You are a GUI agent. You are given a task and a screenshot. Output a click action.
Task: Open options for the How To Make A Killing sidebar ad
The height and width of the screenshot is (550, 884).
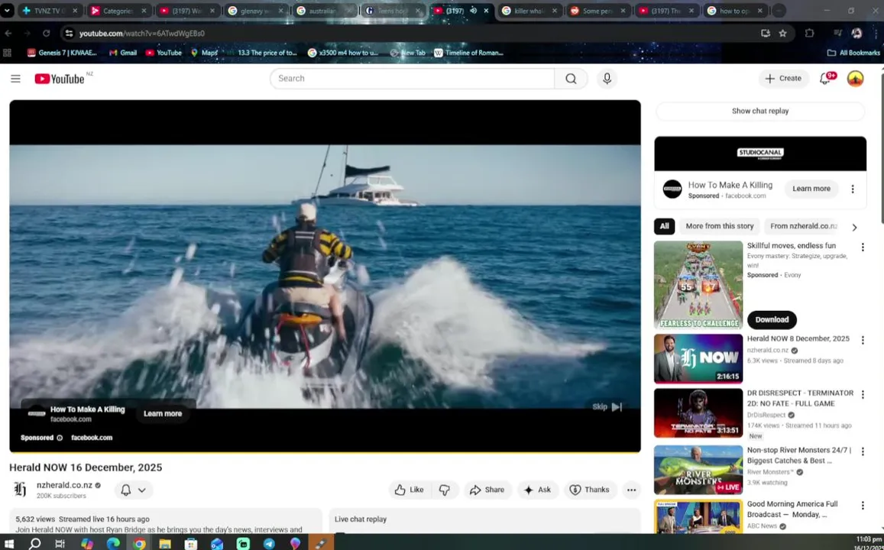pyautogui.click(x=853, y=189)
